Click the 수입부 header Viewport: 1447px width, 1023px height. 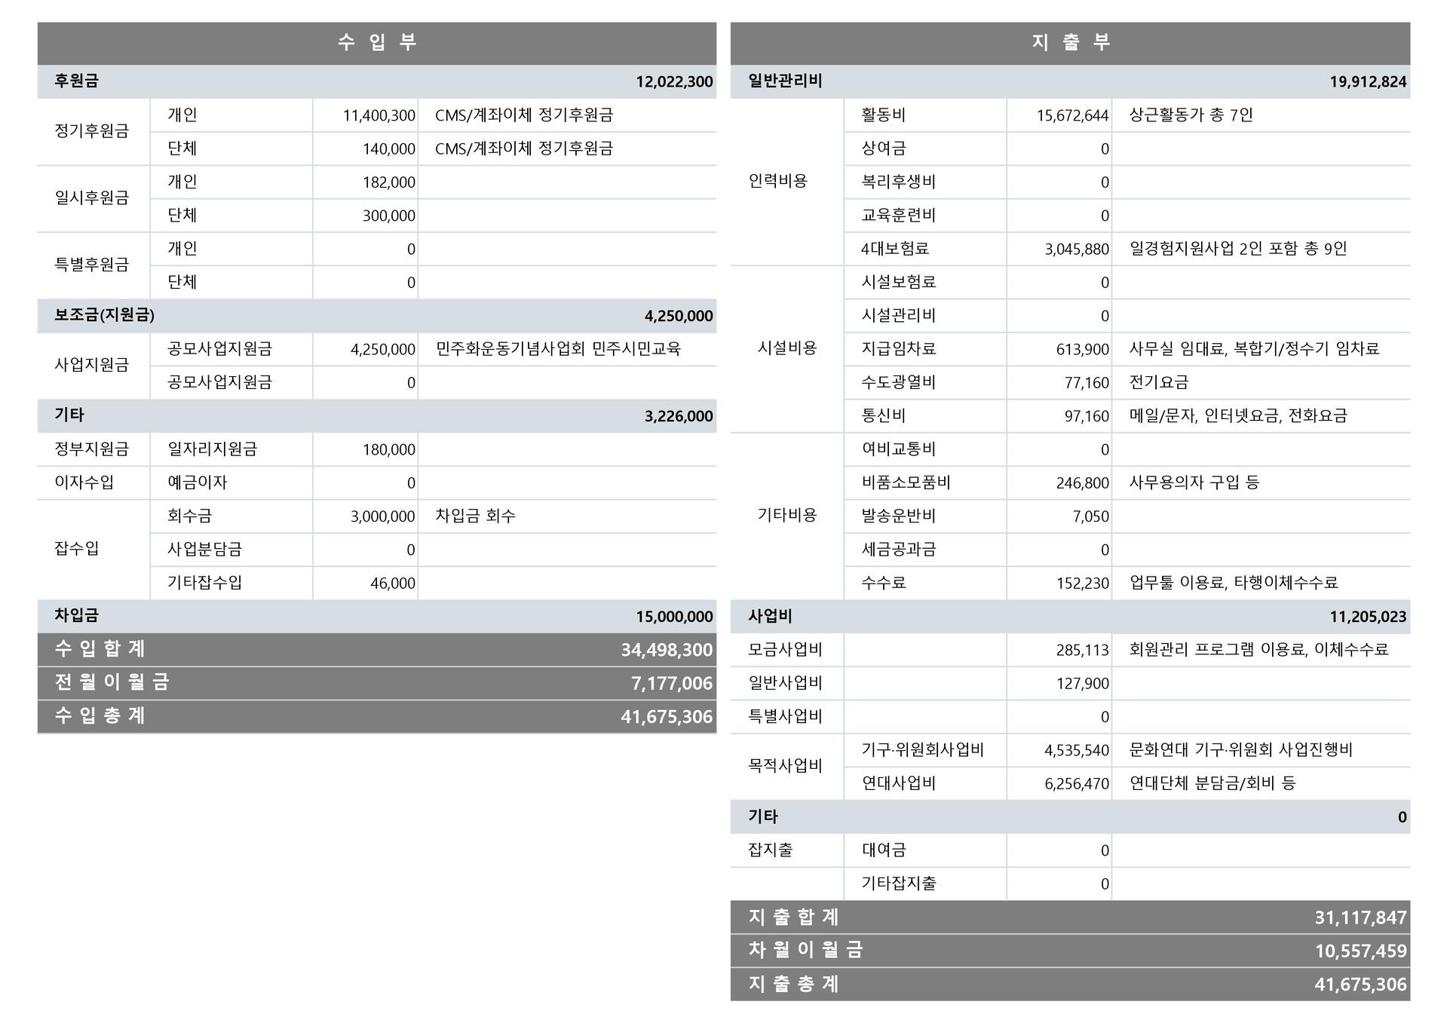377,42
